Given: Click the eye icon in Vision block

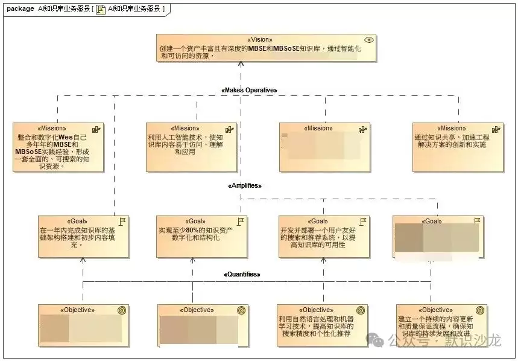Looking at the screenshot, I should click(368, 40).
